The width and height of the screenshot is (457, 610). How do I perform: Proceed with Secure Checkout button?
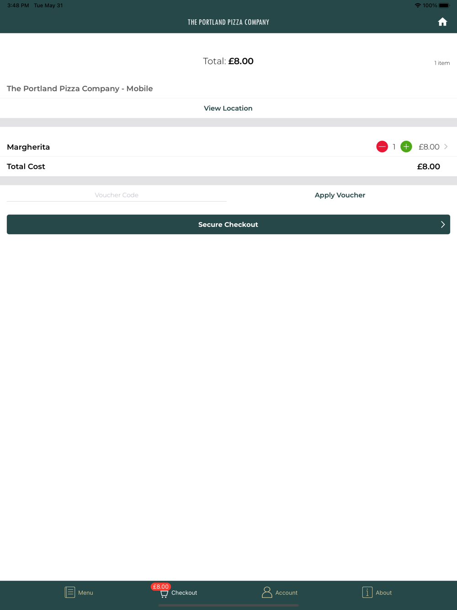228,225
